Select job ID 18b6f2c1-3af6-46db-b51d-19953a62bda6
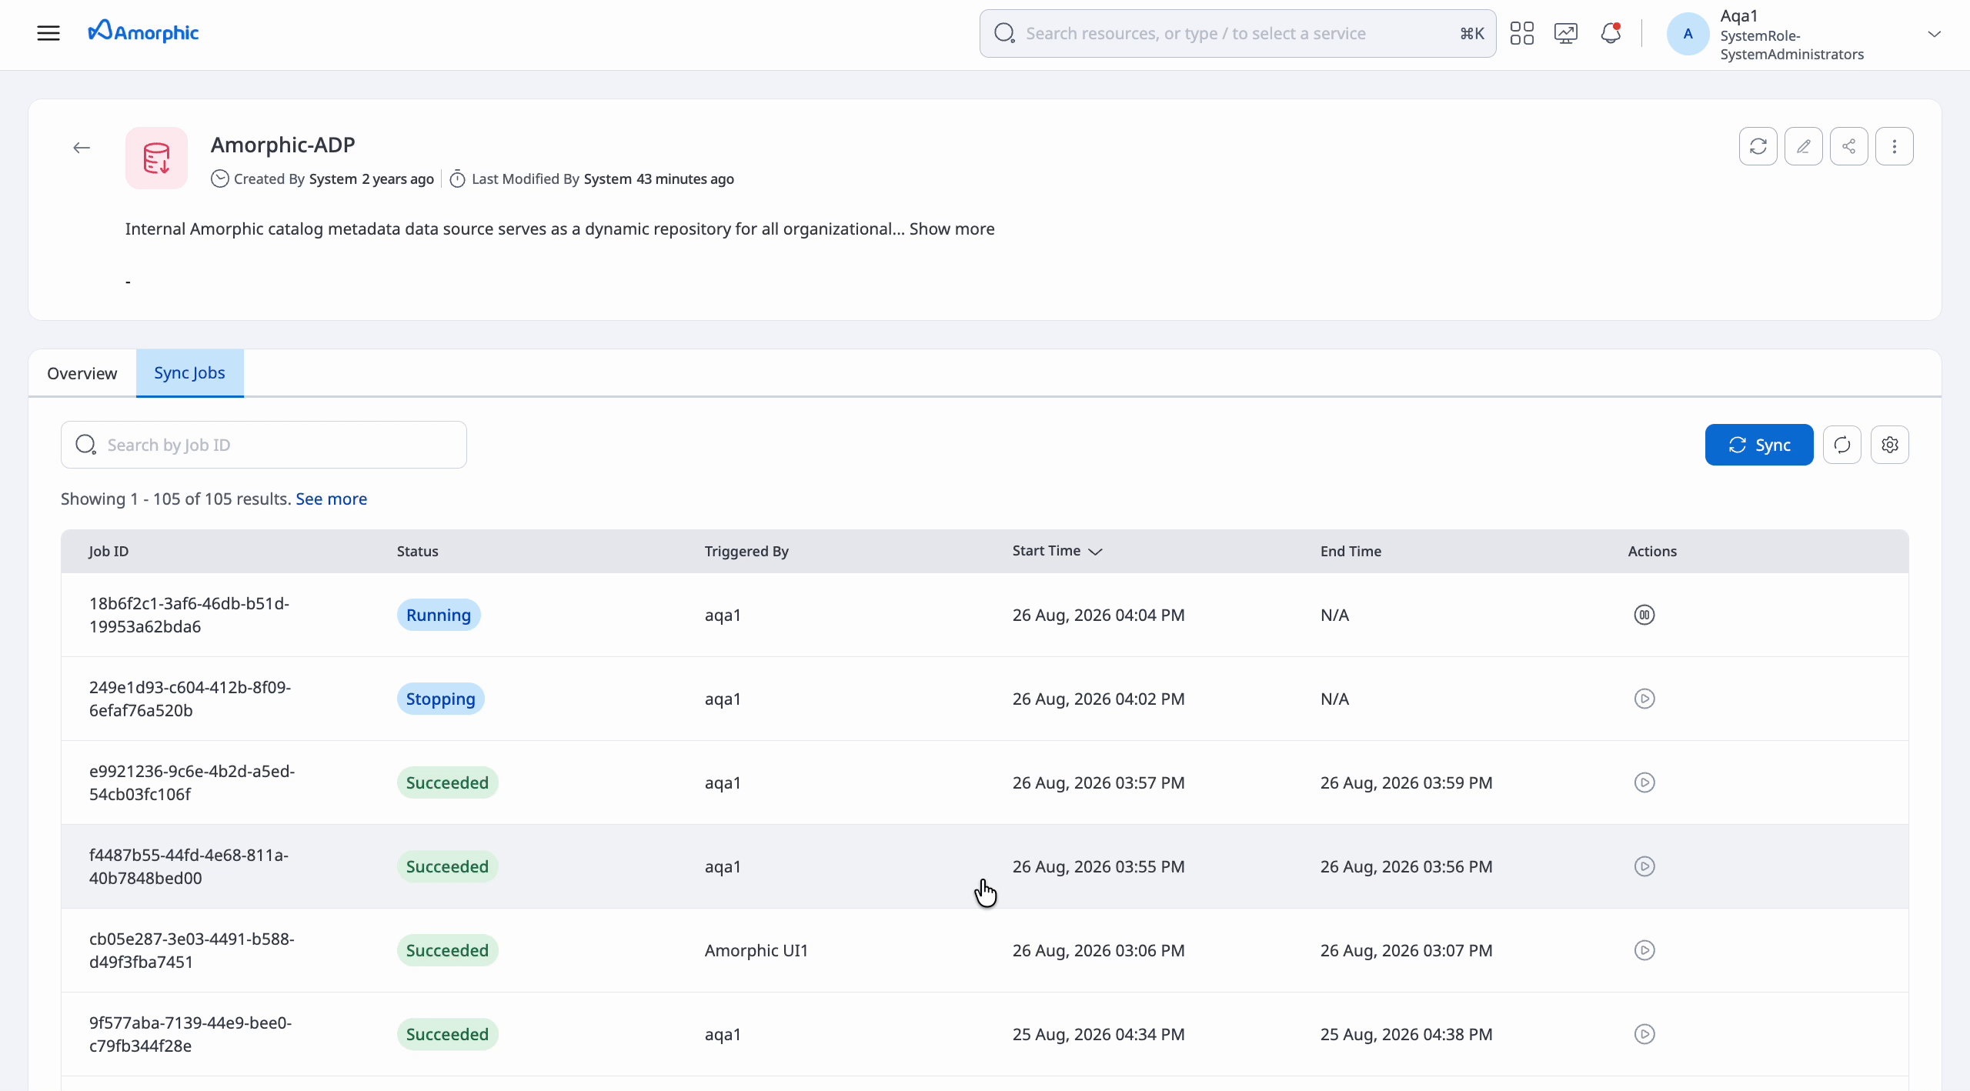Viewport: 1970px width, 1091px height. (189, 615)
